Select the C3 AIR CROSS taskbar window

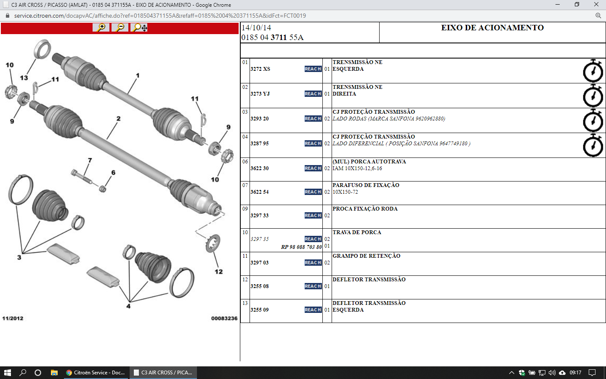[x=163, y=373]
